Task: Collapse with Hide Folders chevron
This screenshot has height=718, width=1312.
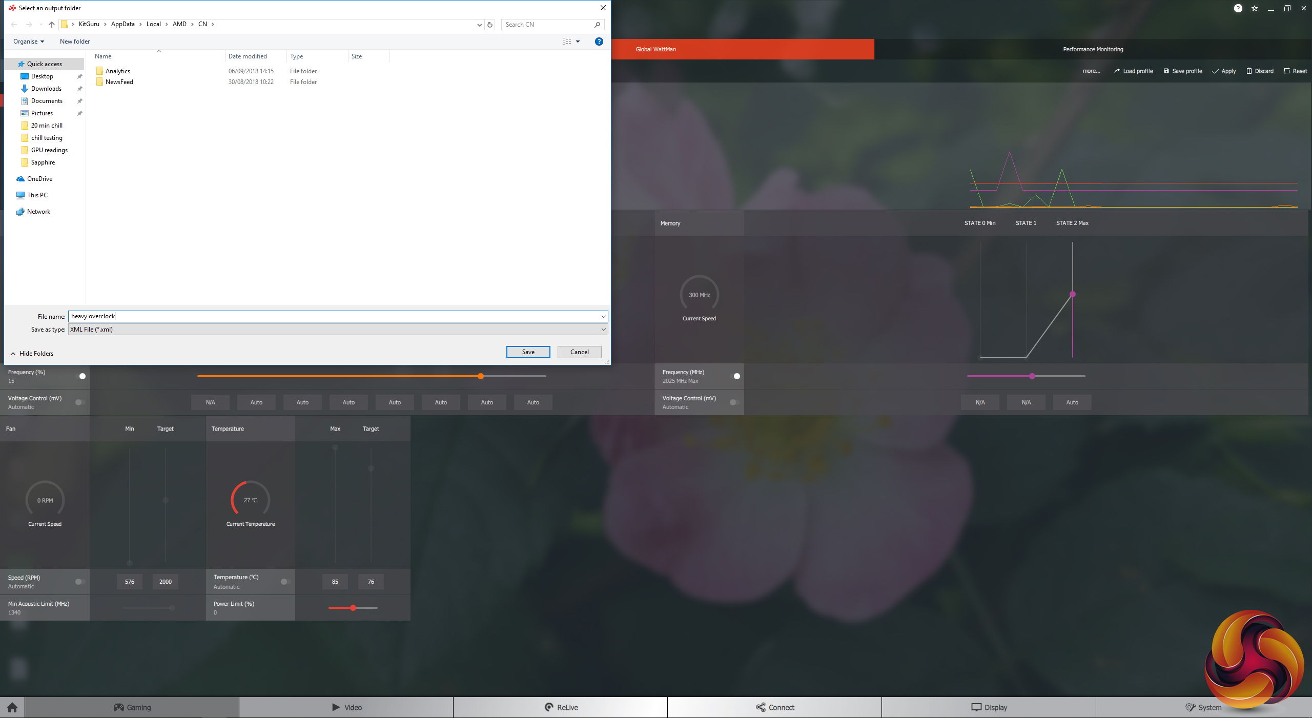Action: (x=13, y=354)
